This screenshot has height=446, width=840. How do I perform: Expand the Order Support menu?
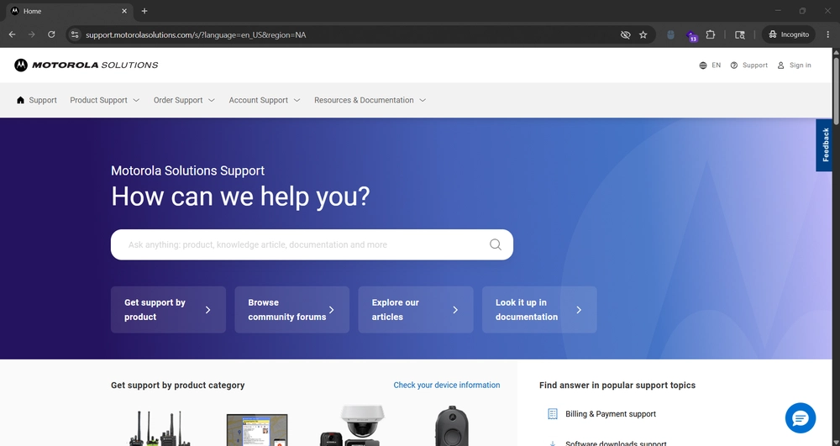point(184,100)
